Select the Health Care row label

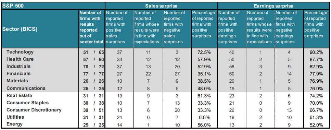click(x=20, y=59)
